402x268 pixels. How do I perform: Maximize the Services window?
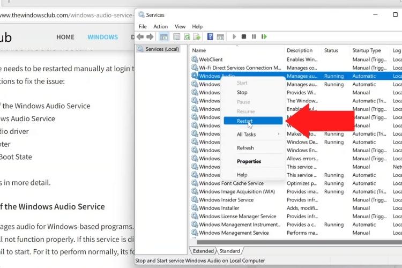pyautogui.click(x=396, y=14)
